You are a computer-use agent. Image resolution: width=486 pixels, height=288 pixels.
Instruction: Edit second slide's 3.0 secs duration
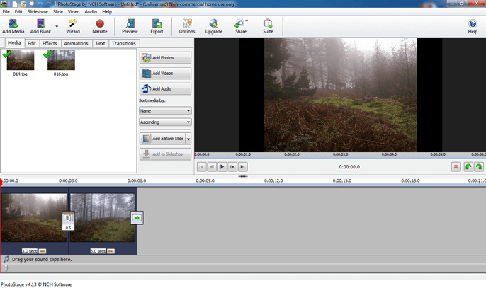click(x=98, y=250)
